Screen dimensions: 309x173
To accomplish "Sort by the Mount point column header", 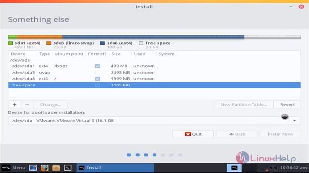I will [69, 54].
